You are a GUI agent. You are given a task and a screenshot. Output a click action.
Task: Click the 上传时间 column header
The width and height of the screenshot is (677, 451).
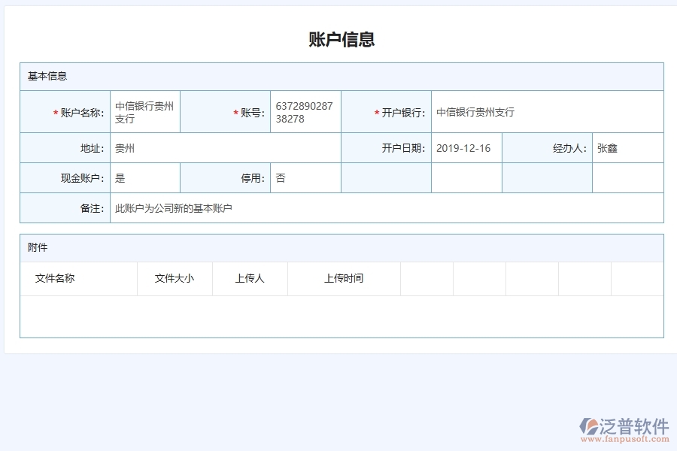click(x=344, y=278)
